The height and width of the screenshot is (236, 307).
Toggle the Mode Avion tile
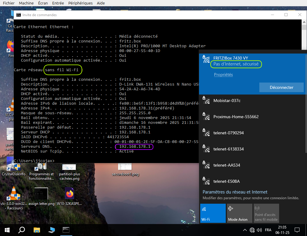click(240, 213)
